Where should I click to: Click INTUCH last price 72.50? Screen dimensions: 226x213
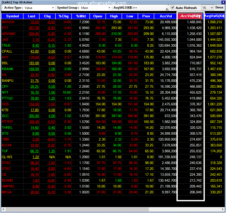click(34, 22)
